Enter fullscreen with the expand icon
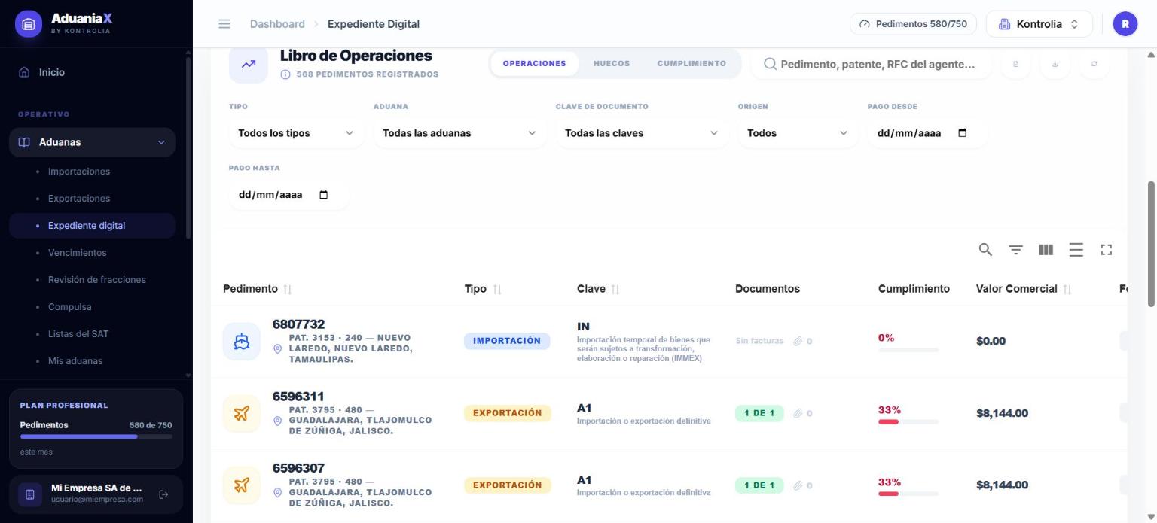This screenshot has height=523, width=1157. (1106, 250)
